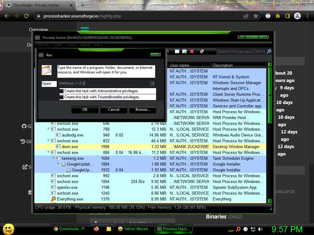Image resolution: width=314 pixels, height=235 pixels.
Task: Sort by the Description column
Action: [239, 65]
